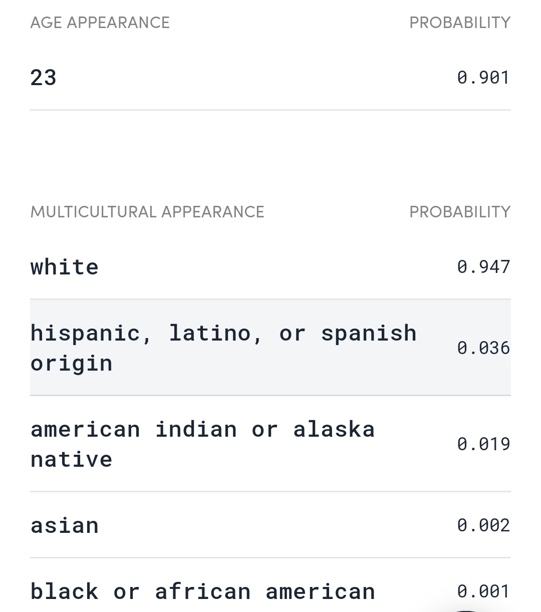Click the 0.947 probability for white
This screenshot has width=541, height=612.
[483, 266]
